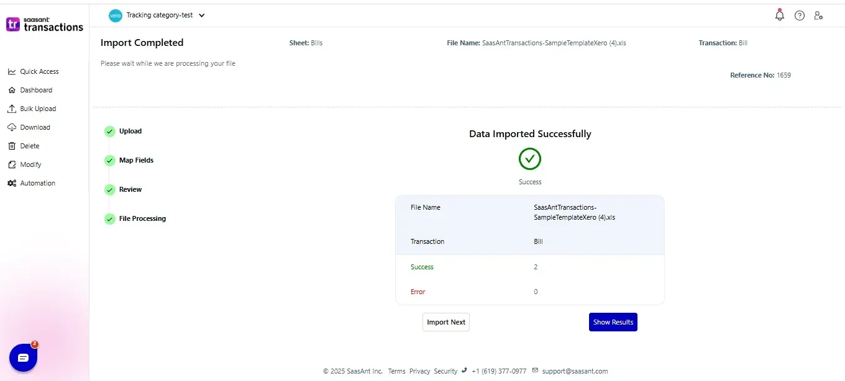Screen dimensions: 845x381
Task: Click the Map Fields step checkmark
Action: [110, 160]
